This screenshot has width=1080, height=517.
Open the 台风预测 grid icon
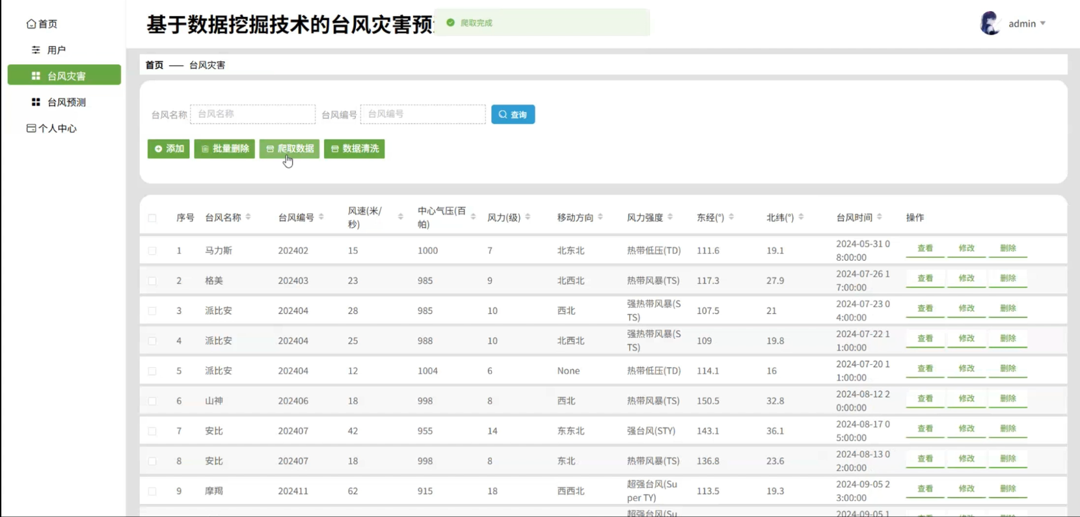[x=36, y=102]
